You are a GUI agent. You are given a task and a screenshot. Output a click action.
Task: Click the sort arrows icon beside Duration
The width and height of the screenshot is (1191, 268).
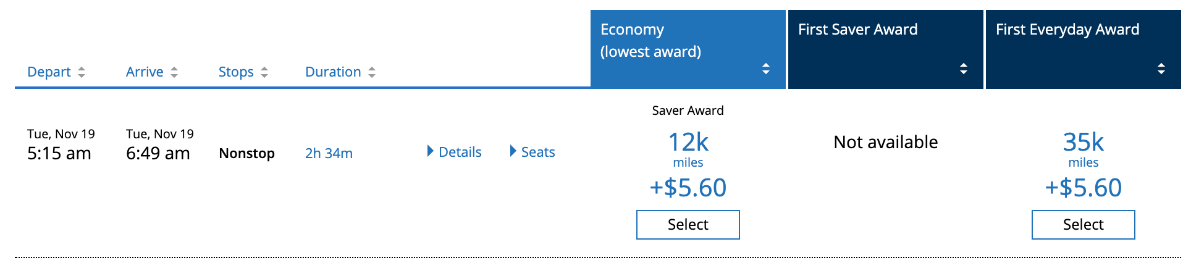pos(372,72)
